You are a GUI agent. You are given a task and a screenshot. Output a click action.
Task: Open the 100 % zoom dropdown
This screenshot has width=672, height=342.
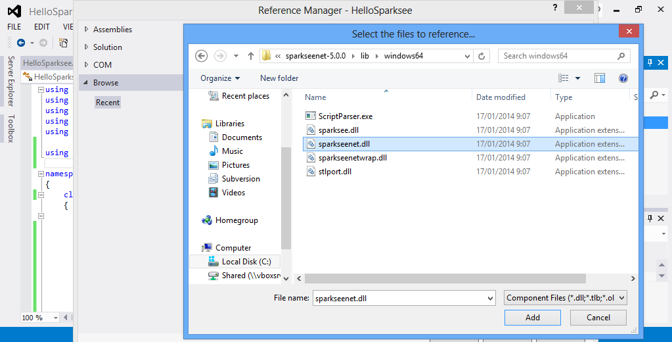tap(56, 318)
